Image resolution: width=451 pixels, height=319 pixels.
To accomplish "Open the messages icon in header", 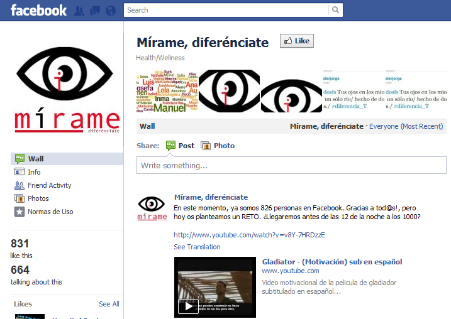I will click(x=95, y=11).
